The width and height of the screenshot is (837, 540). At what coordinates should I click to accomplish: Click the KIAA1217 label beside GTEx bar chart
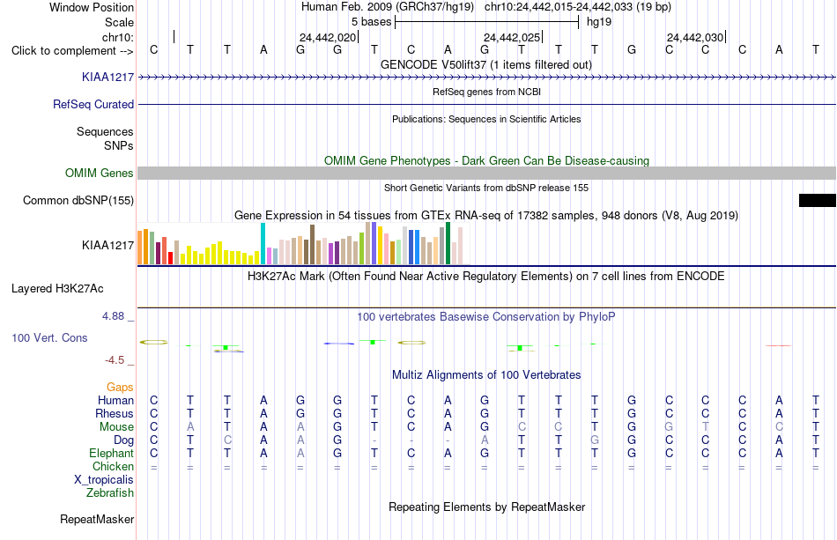point(107,246)
